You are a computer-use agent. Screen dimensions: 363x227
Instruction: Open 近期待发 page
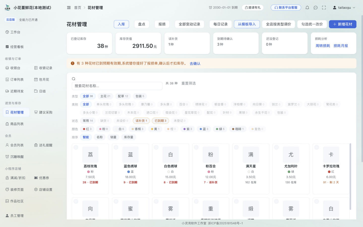pyautogui.click(x=15, y=91)
